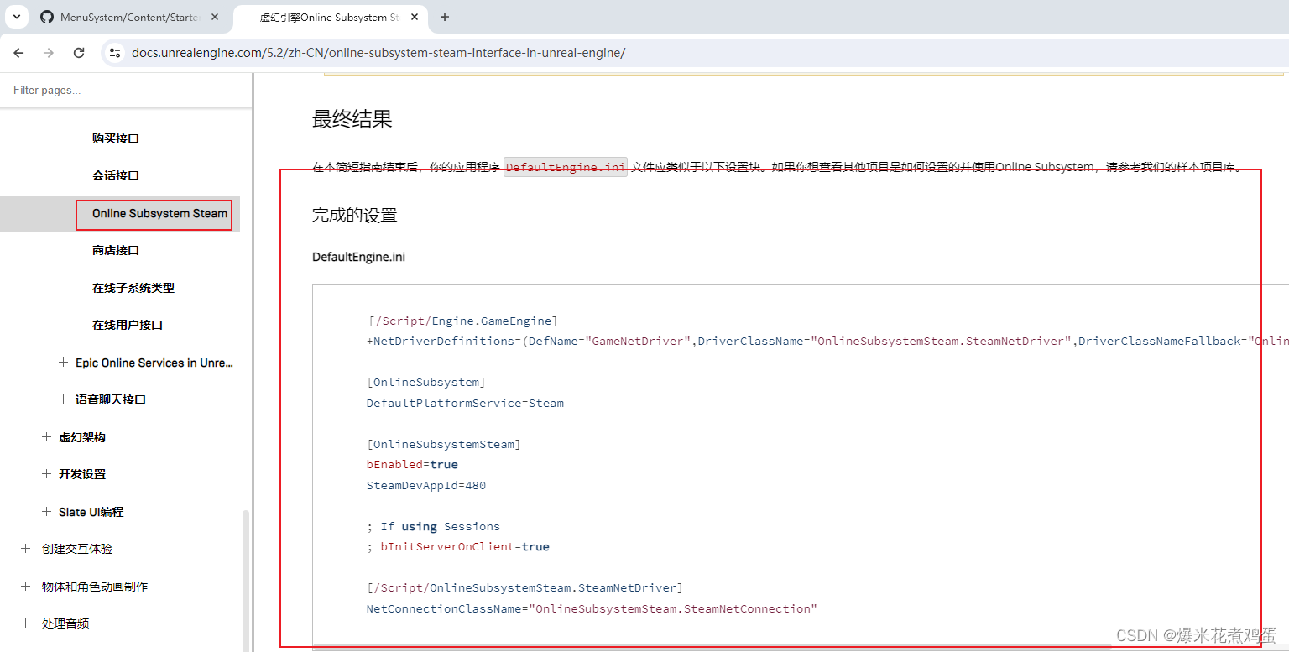
Task: Expand 虚幻架构 plus icon
Action: (x=46, y=437)
